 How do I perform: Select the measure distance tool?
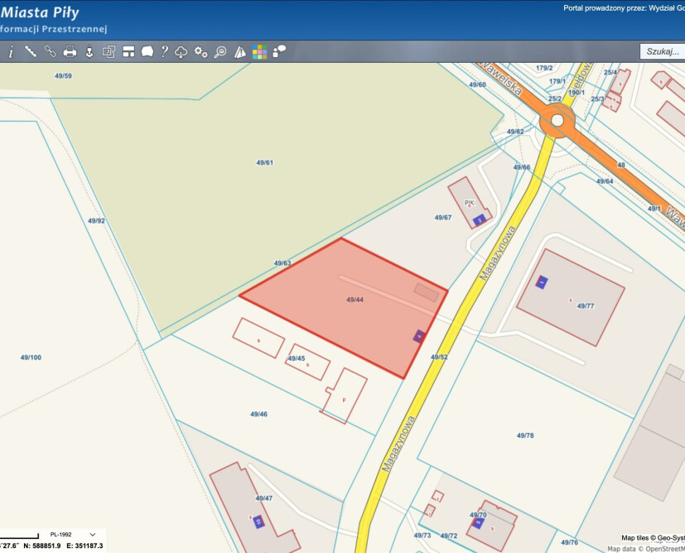[31, 51]
